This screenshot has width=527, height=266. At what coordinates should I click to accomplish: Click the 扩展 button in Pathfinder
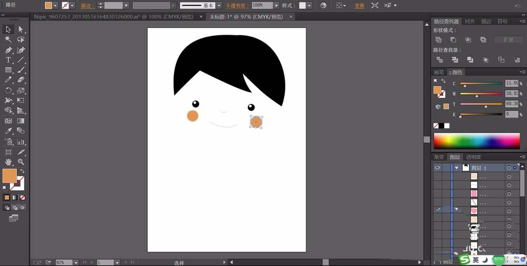click(x=508, y=39)
